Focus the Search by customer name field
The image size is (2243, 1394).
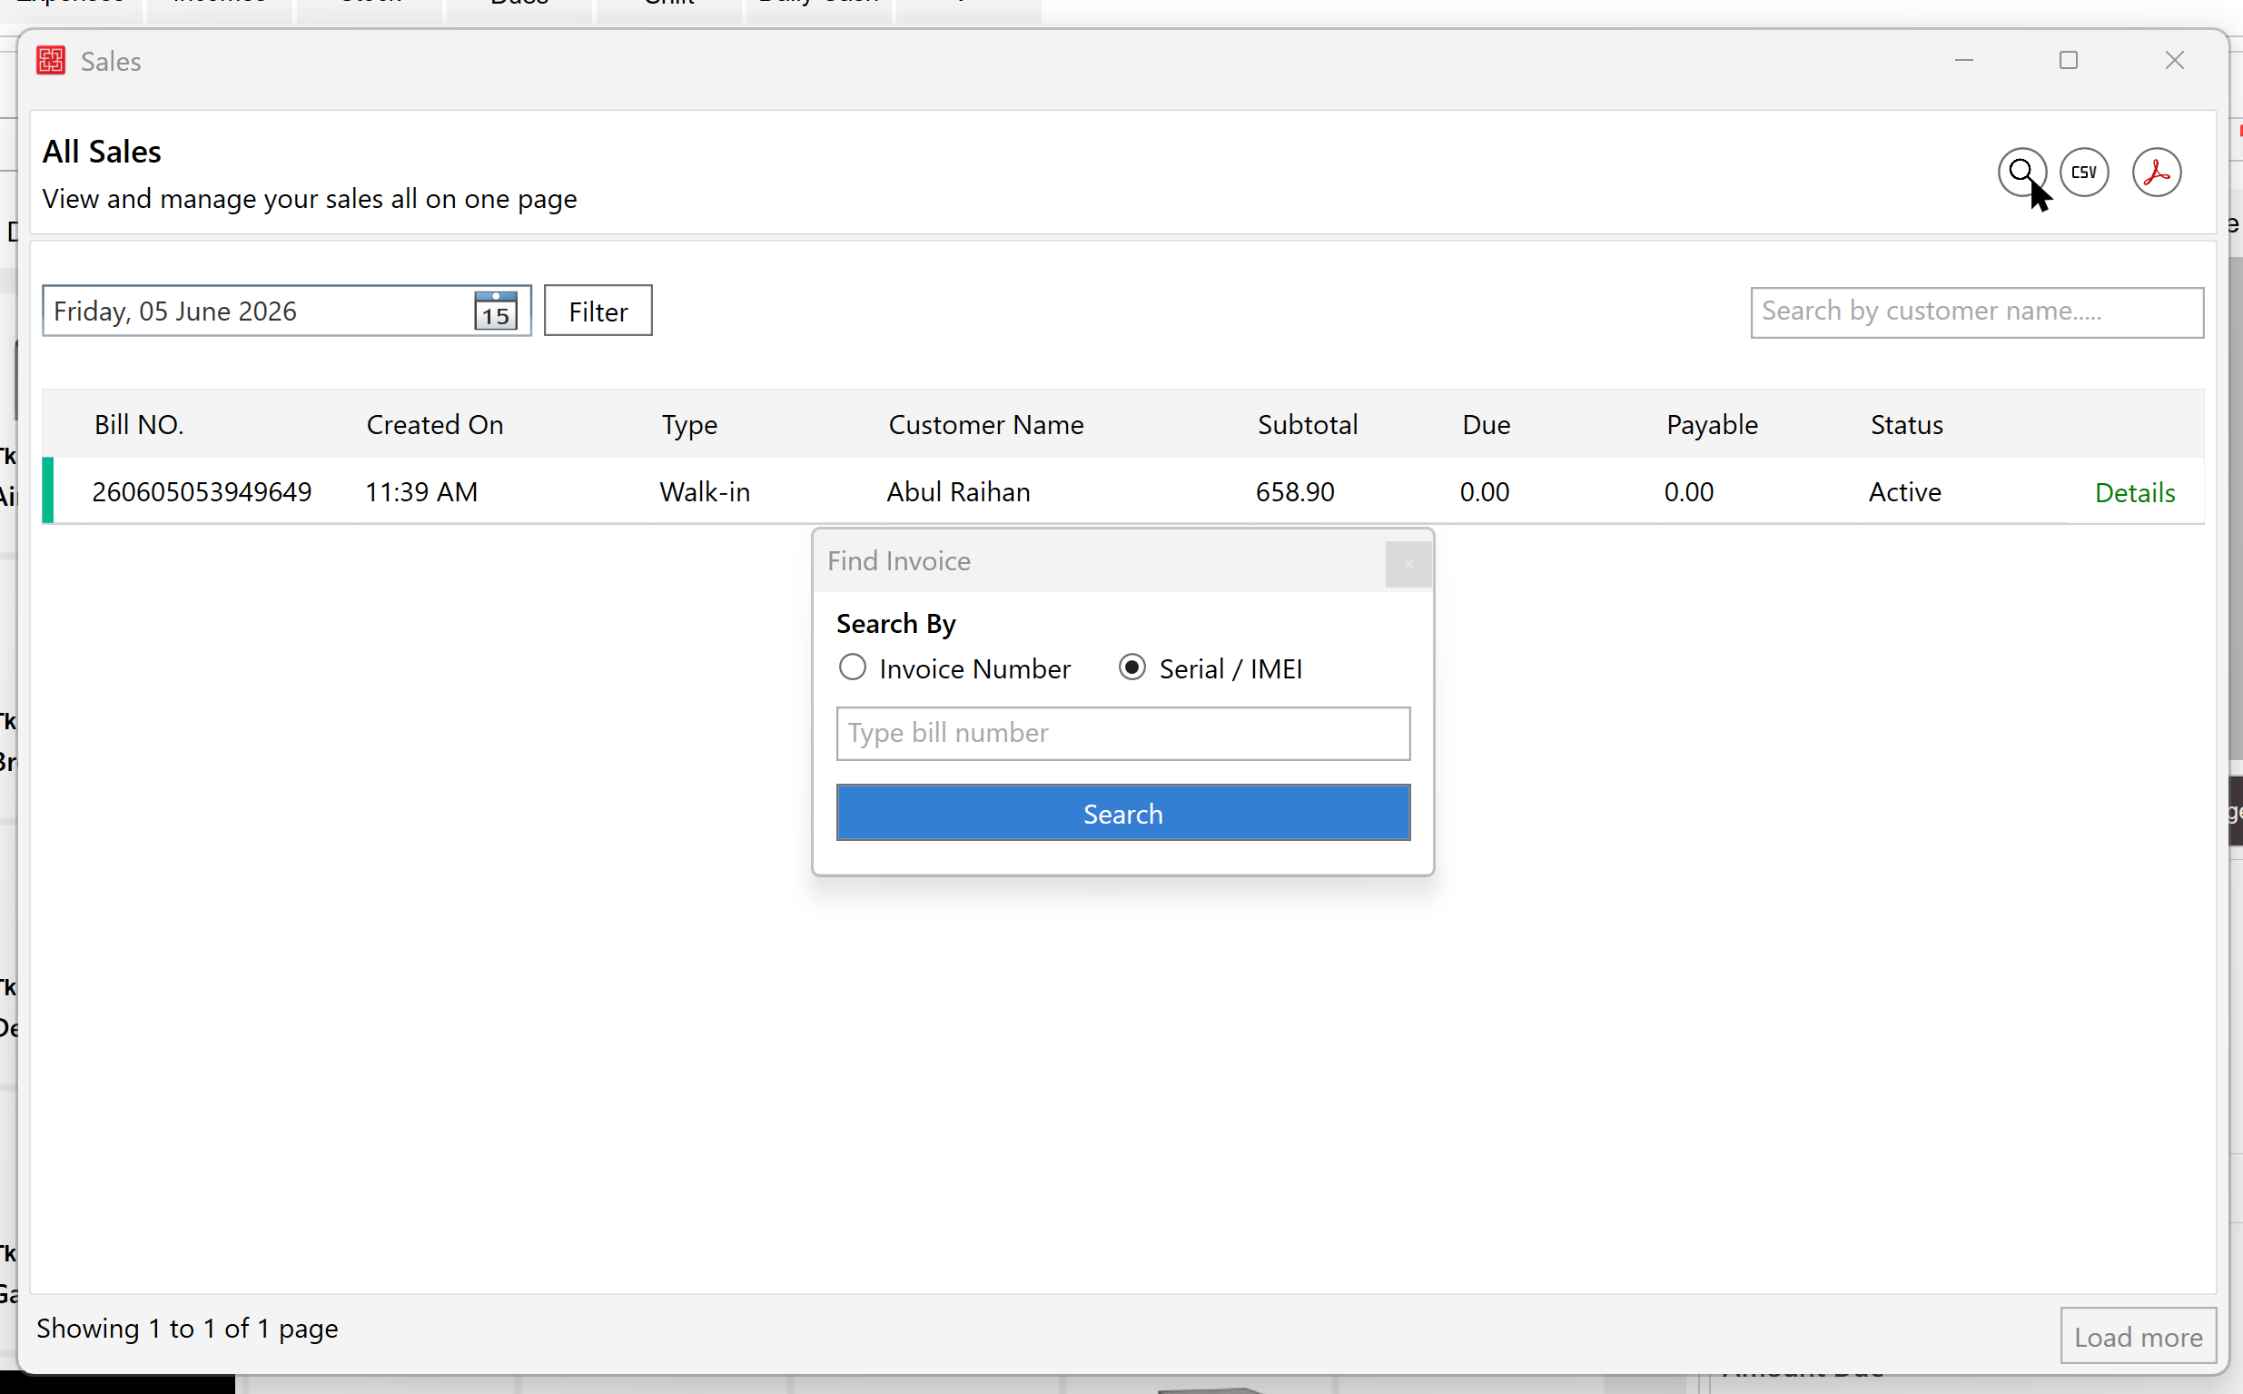[1977, 312]
